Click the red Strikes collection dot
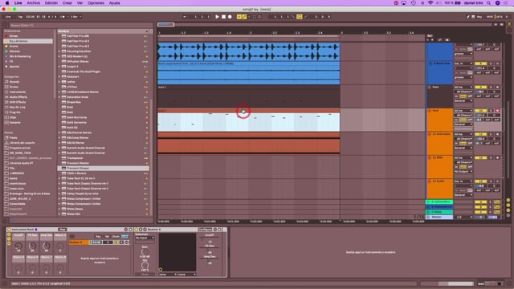Image resolution: width=514 pixels, height=289 pixels. click(6, 36)
